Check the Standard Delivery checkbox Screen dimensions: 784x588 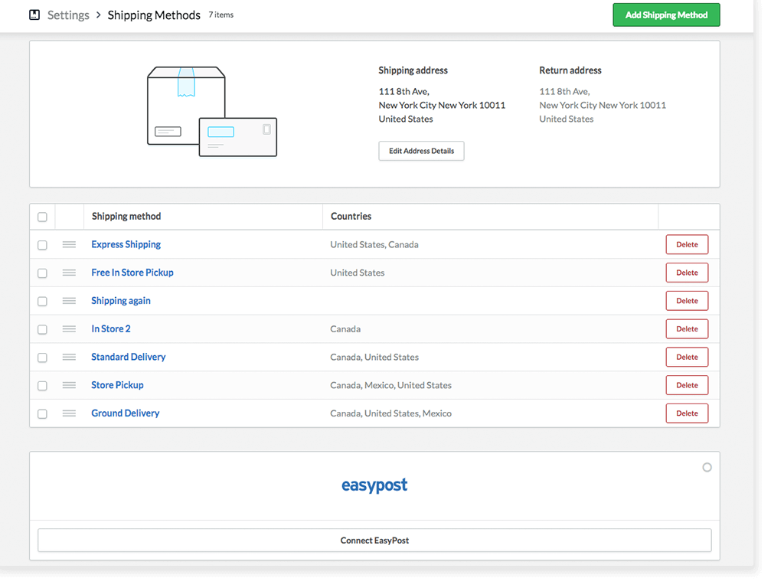coord(43,358)
